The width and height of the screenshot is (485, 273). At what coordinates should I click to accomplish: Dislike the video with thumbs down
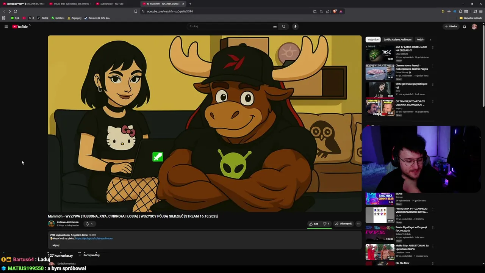click(x=326, y=224)
